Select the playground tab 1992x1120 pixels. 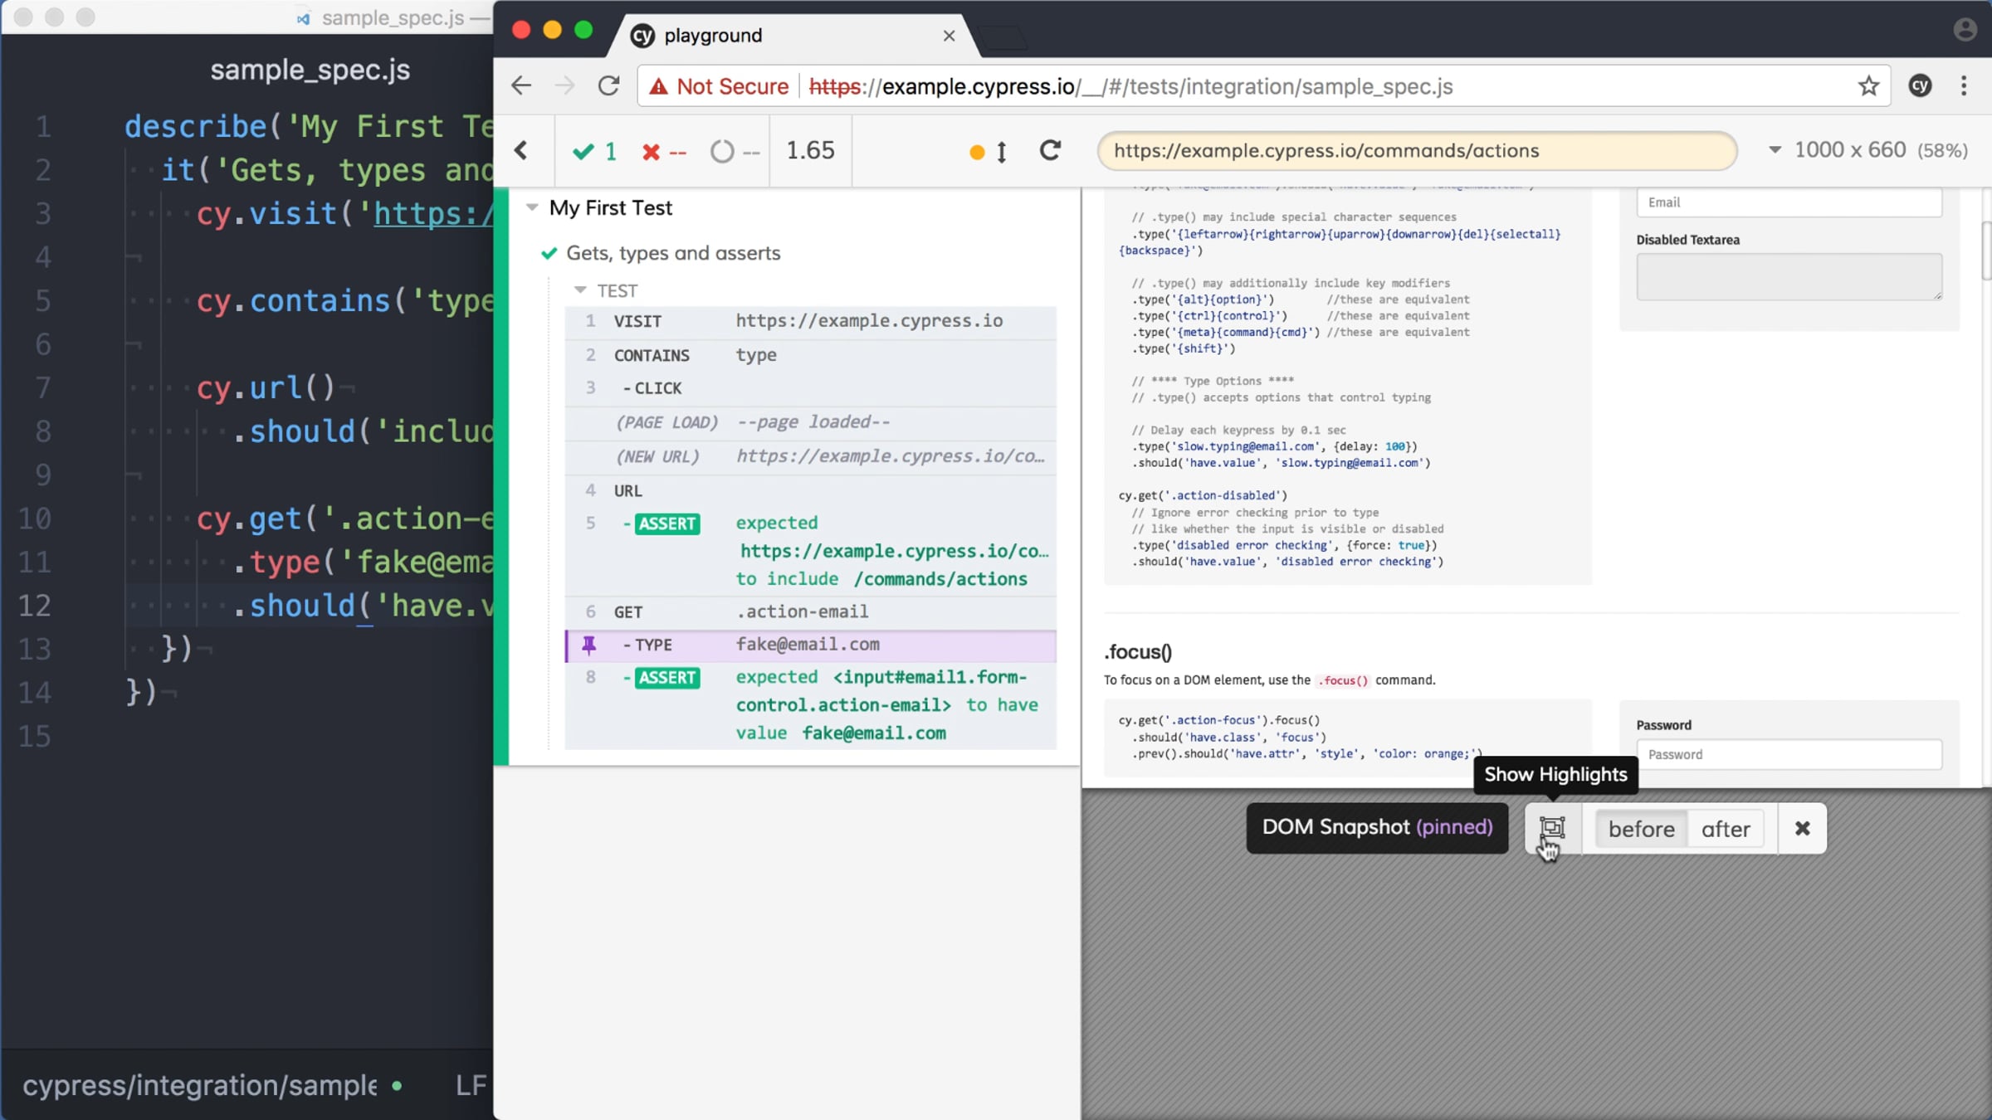coord(793,36)
